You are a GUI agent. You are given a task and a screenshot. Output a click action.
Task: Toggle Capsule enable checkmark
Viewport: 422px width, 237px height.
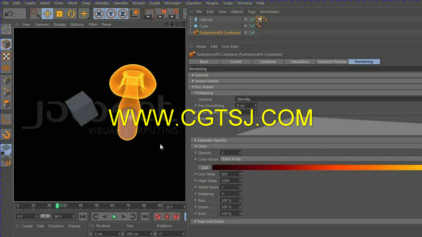point(253,19)
